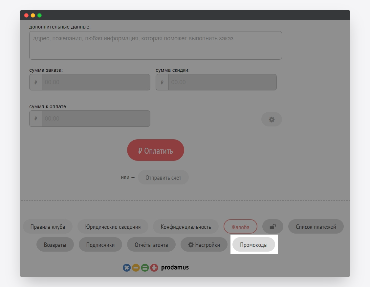Focus the дополнительные данные text area
This screenshot has height=287, width=370.
155,46
